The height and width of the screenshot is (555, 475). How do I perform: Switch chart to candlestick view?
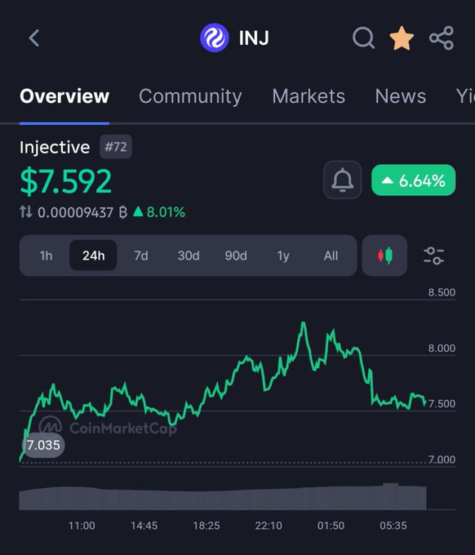pyautogui.click(x=384, y=255)
